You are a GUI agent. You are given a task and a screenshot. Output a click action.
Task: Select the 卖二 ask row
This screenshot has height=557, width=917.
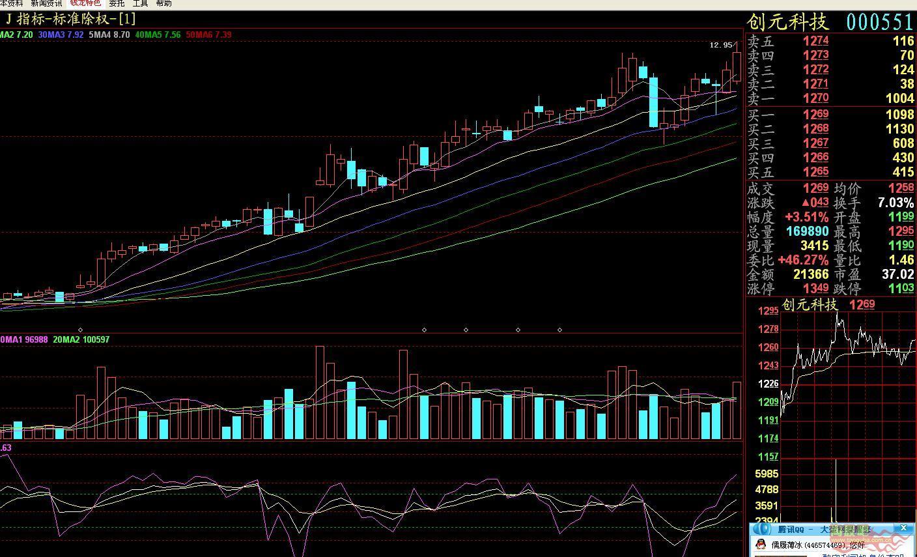point(830,84)
